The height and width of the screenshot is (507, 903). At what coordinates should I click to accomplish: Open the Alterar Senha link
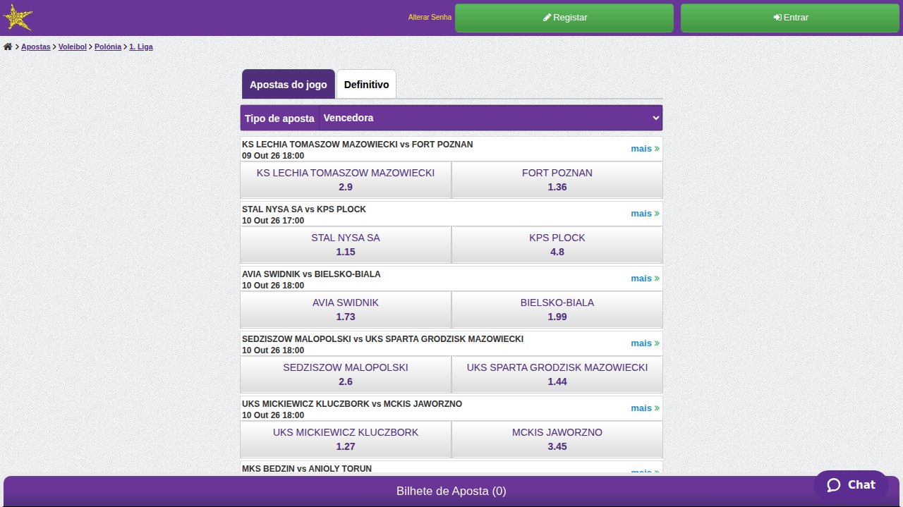[x=430, y=18]
